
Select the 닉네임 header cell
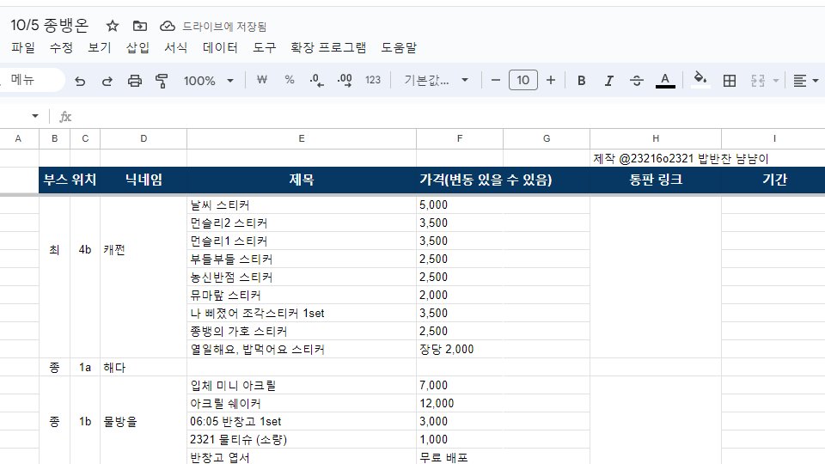tap(144, 180)
